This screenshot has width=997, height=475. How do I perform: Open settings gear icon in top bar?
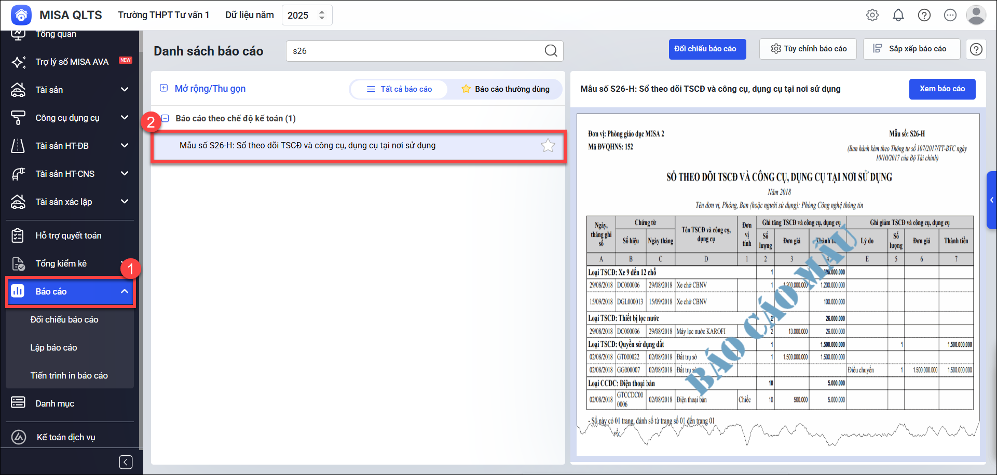coord(872,15)
